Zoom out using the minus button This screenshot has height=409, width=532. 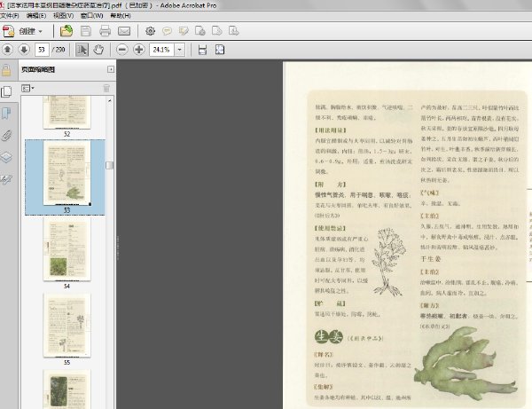pos(121,50)
